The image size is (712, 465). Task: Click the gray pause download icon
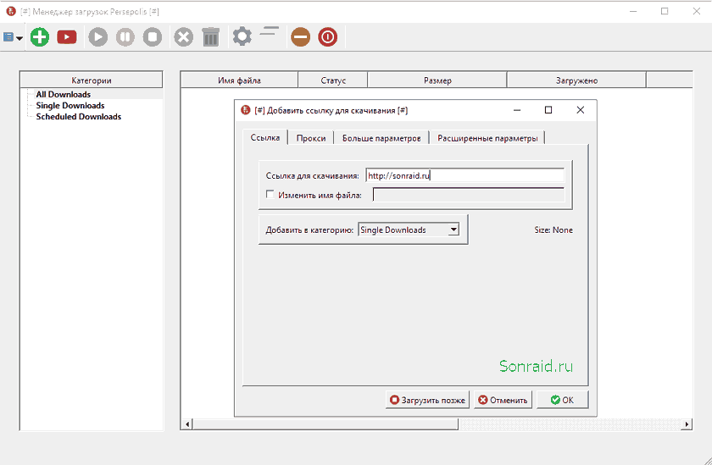(x=125, y=36)
